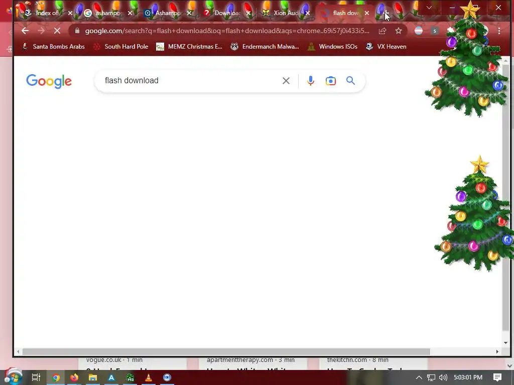This screenshot has height=385, width=514.
Task: Click the scroll left arrow on horizontal scrollbar
Action: [18, 351]
